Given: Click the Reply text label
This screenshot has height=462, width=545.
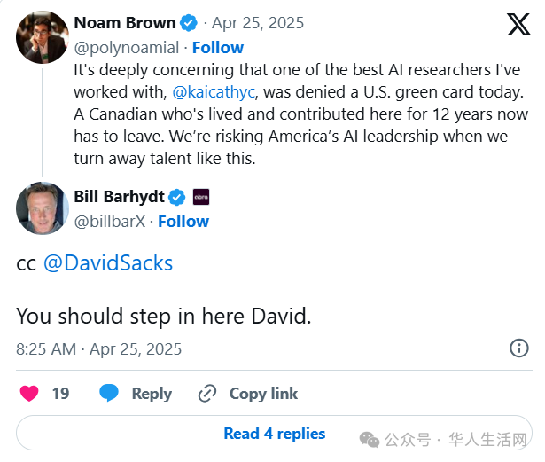Looking at the screenshot, I should click(x=152, y=394).
